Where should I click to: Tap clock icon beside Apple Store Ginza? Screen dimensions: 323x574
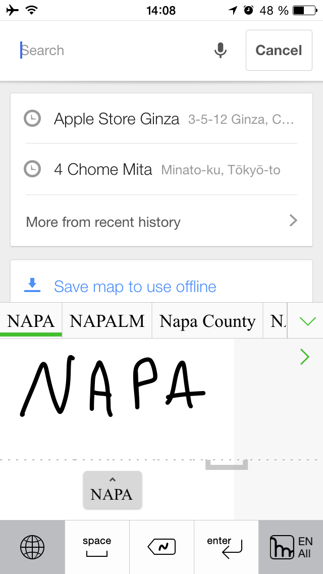[x=32, y=119]
